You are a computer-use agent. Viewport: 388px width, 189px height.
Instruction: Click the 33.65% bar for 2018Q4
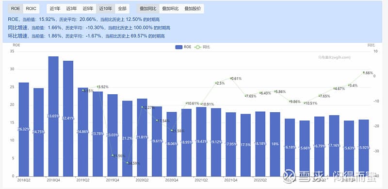pyautogui.click(x=53, y=116)
